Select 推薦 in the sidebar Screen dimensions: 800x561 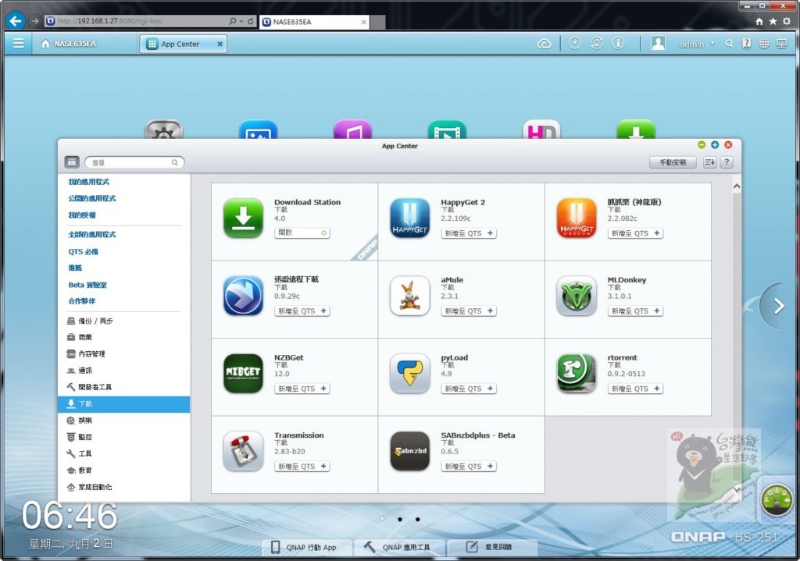point(75,268)
